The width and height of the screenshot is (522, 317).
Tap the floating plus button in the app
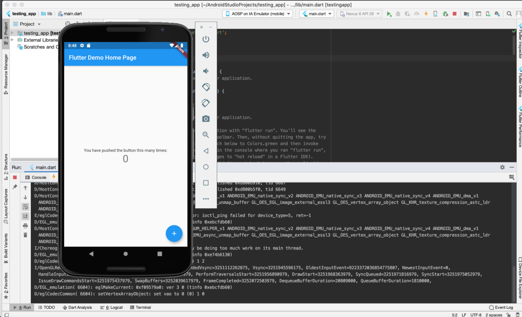(x=174, y=233)
